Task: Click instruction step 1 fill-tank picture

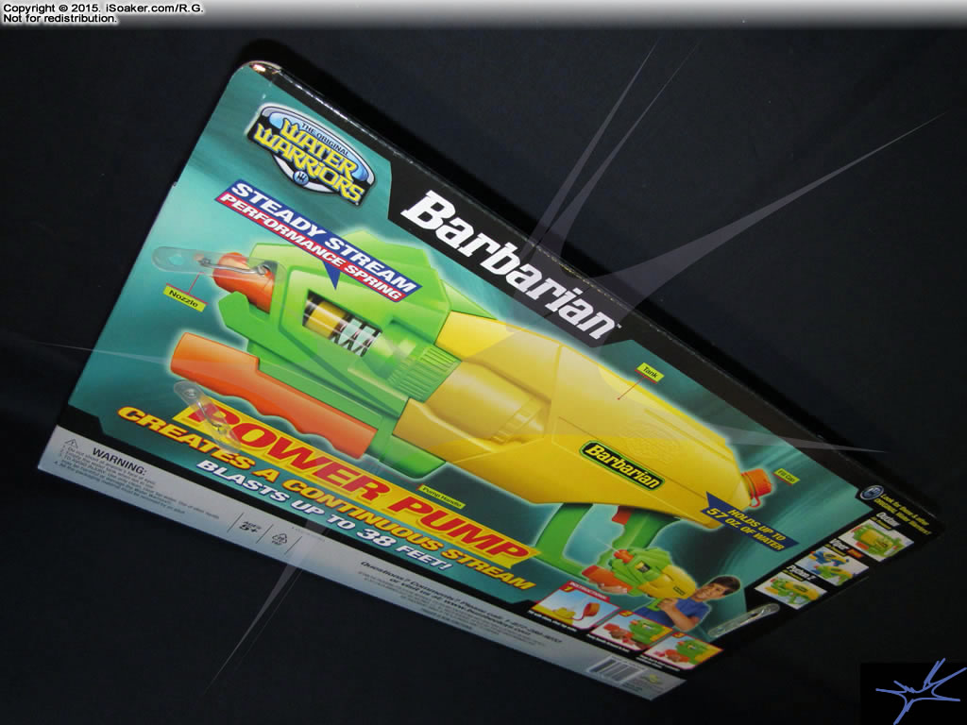Action: point(575,605)
